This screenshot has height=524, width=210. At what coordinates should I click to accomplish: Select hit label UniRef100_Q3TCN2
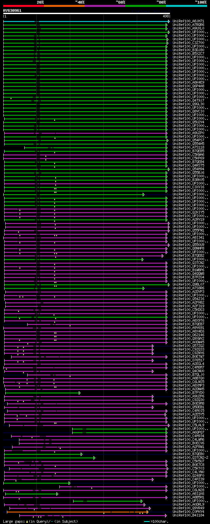tap(188, 263)
